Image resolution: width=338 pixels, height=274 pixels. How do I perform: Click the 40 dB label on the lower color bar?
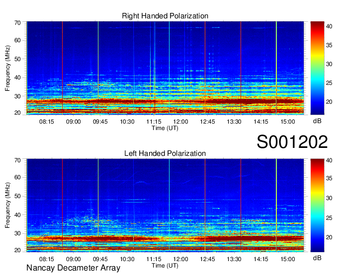(x=329, y=160)
